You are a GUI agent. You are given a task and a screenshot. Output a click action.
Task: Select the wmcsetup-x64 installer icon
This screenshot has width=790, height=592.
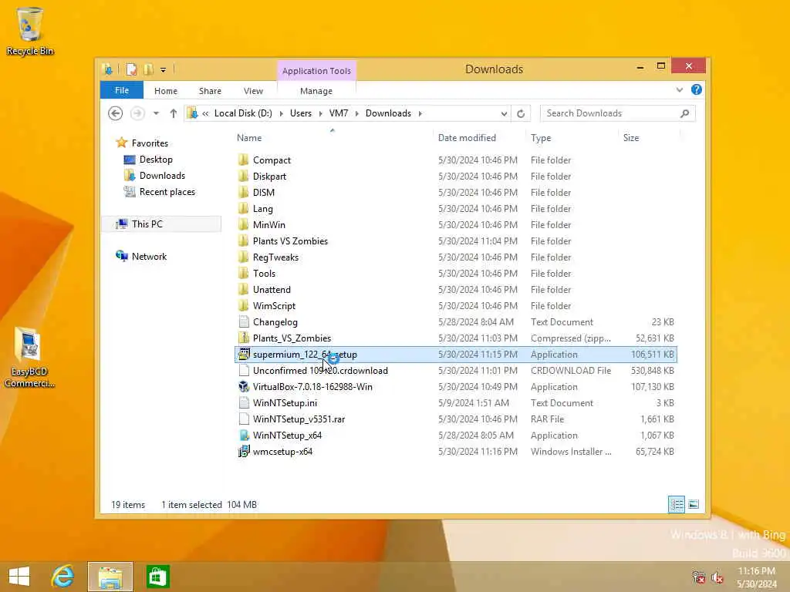tap(243, 451)
